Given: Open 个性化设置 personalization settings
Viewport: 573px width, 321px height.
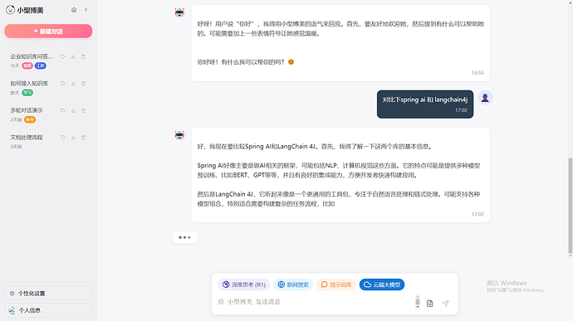Looking at the screenshot, I should (48, 294).
